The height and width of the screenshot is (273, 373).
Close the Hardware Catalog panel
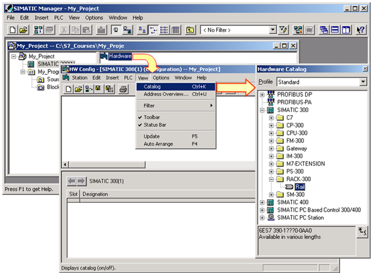point(365,69)
